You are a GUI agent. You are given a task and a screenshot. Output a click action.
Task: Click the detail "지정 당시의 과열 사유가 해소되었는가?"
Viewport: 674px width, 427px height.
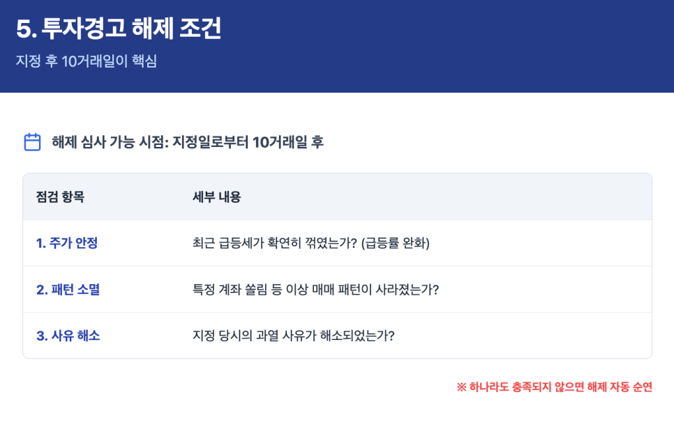294,336
